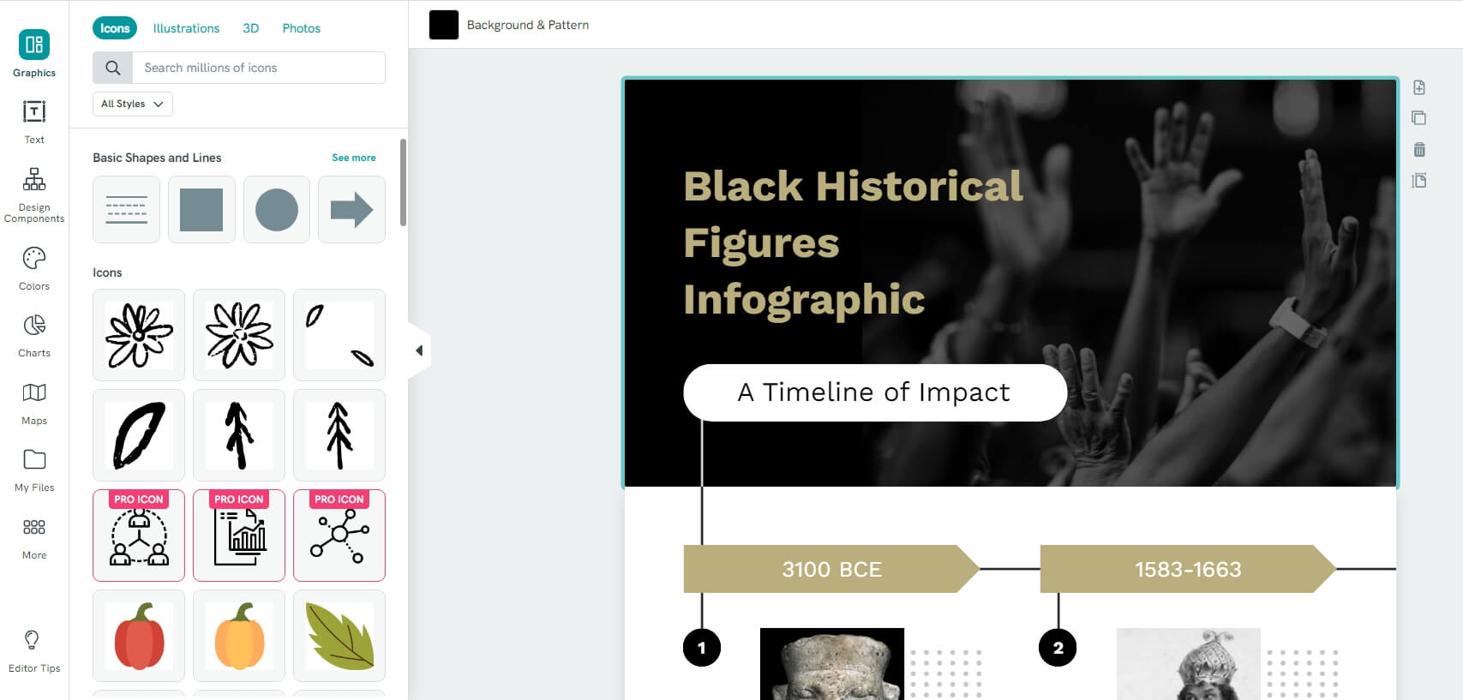Select the stone head statue photo

pos(832,664)
